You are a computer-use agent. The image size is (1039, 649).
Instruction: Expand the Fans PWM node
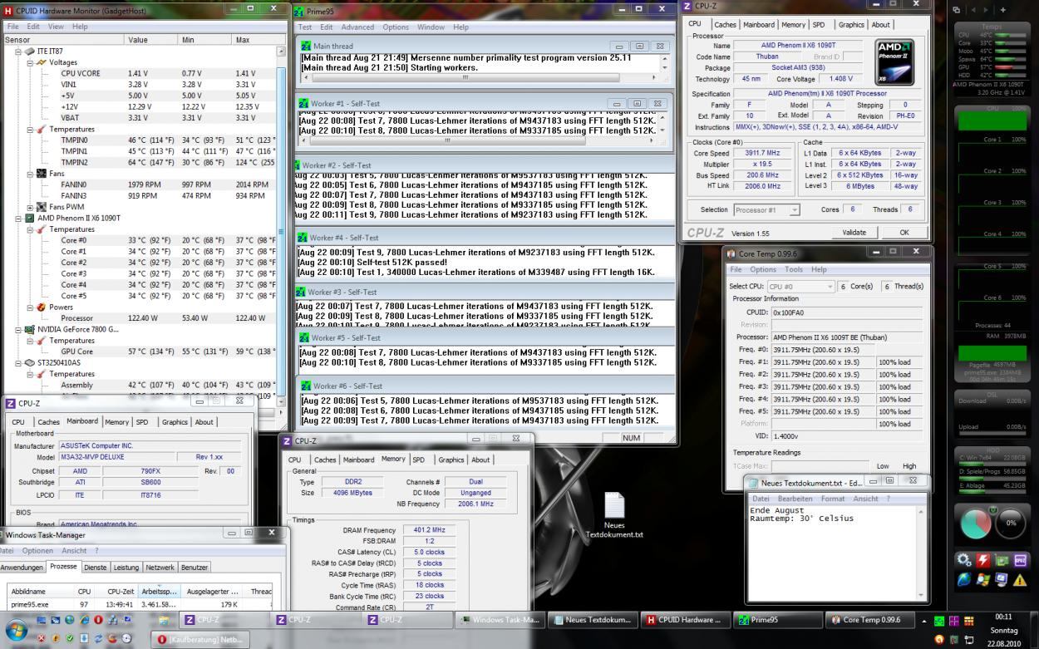tap(30, 207)
